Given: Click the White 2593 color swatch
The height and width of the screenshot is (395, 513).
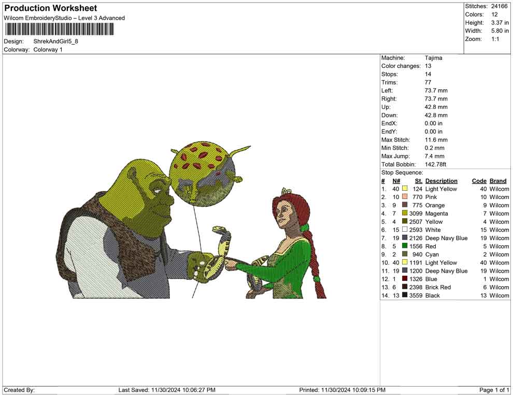Looking at the screenshot, I should pos(405,230).
